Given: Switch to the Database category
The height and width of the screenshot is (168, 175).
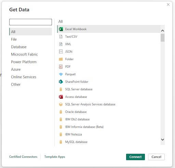Looking at the screenshot, I should [x=19, y=47].
